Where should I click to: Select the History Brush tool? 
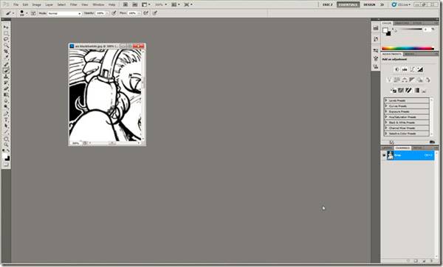(x=6, y=83)
